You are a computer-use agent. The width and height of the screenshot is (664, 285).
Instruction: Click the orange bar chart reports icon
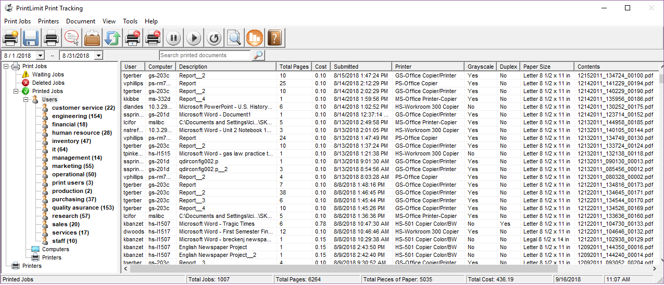255,37
